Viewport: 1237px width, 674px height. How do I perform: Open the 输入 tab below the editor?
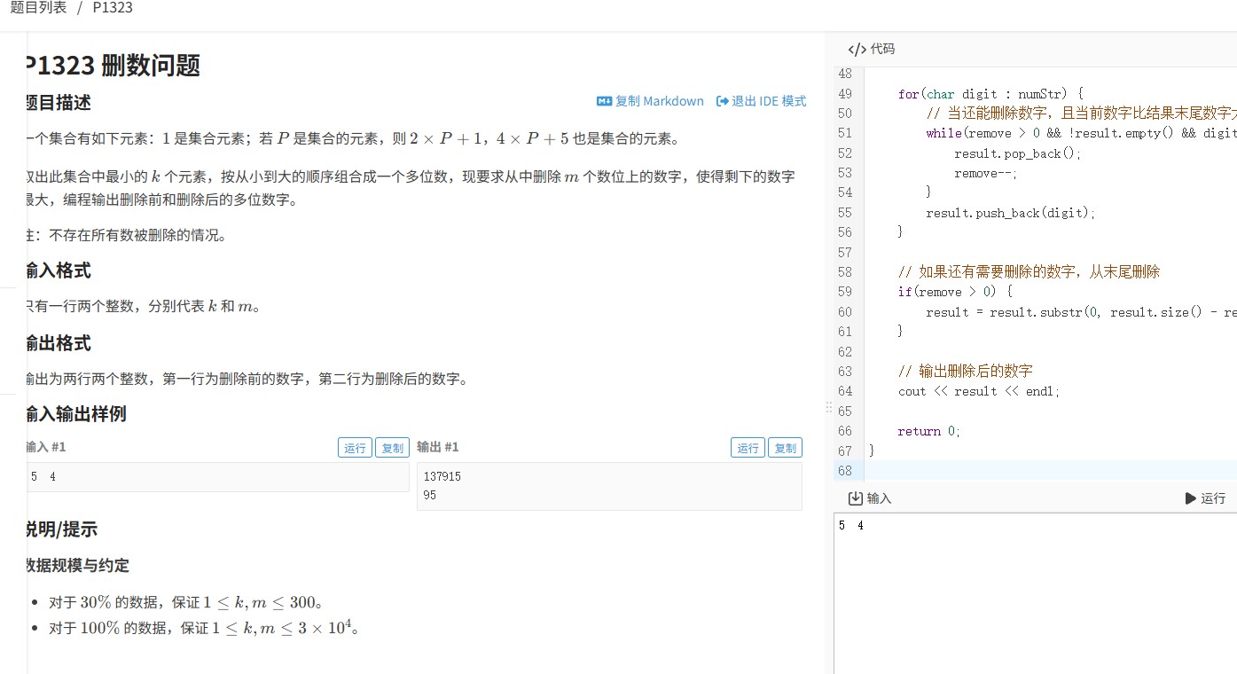(869, 498)
